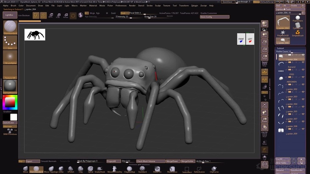Select the Scale transform icon
This screenshot has height=174, width=310.
(58, 16)
